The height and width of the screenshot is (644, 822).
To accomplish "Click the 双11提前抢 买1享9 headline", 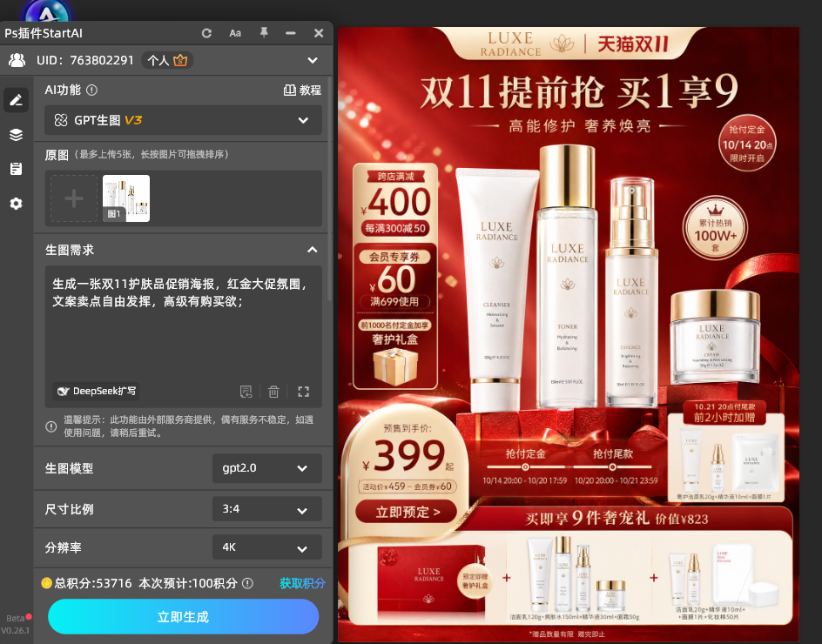I will tap(578, 92).
